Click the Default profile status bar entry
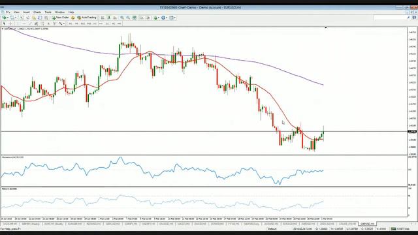The width and height of the screenshot is (418, 235). [x=272, y=229]
